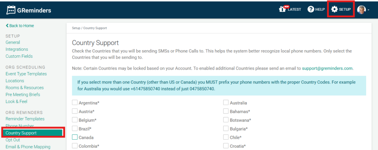Click the support@greminders.com email link
This screenshot has width=378, height=150.
coord(327,68)
